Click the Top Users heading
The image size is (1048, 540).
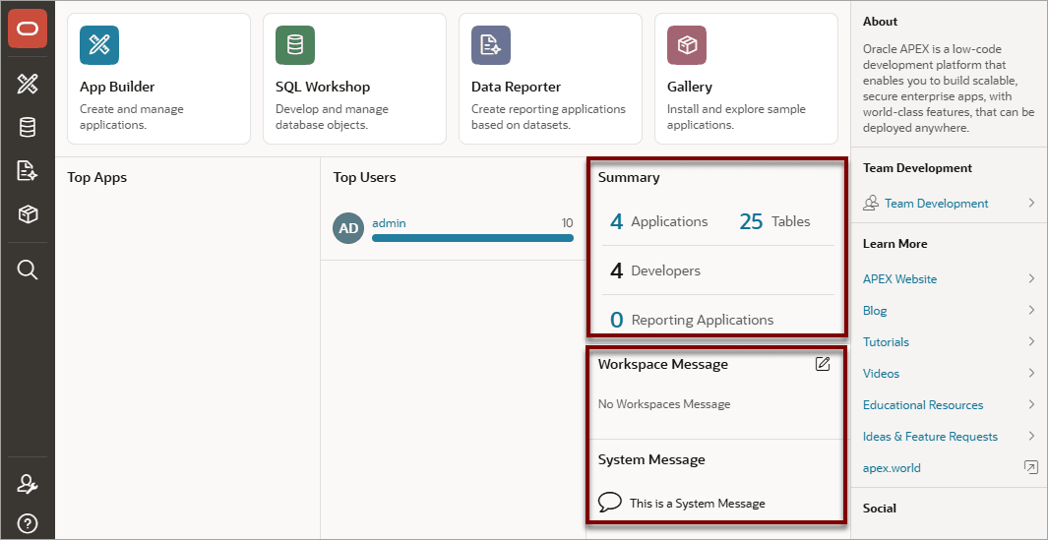tap(364, 177)
